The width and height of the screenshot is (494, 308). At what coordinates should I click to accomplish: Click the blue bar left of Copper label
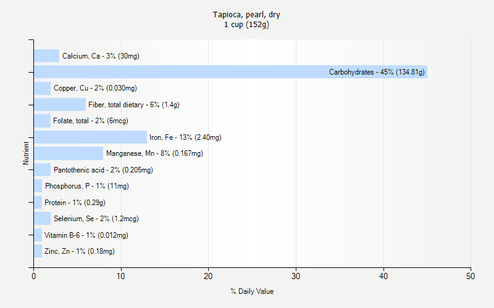(42, 88)
